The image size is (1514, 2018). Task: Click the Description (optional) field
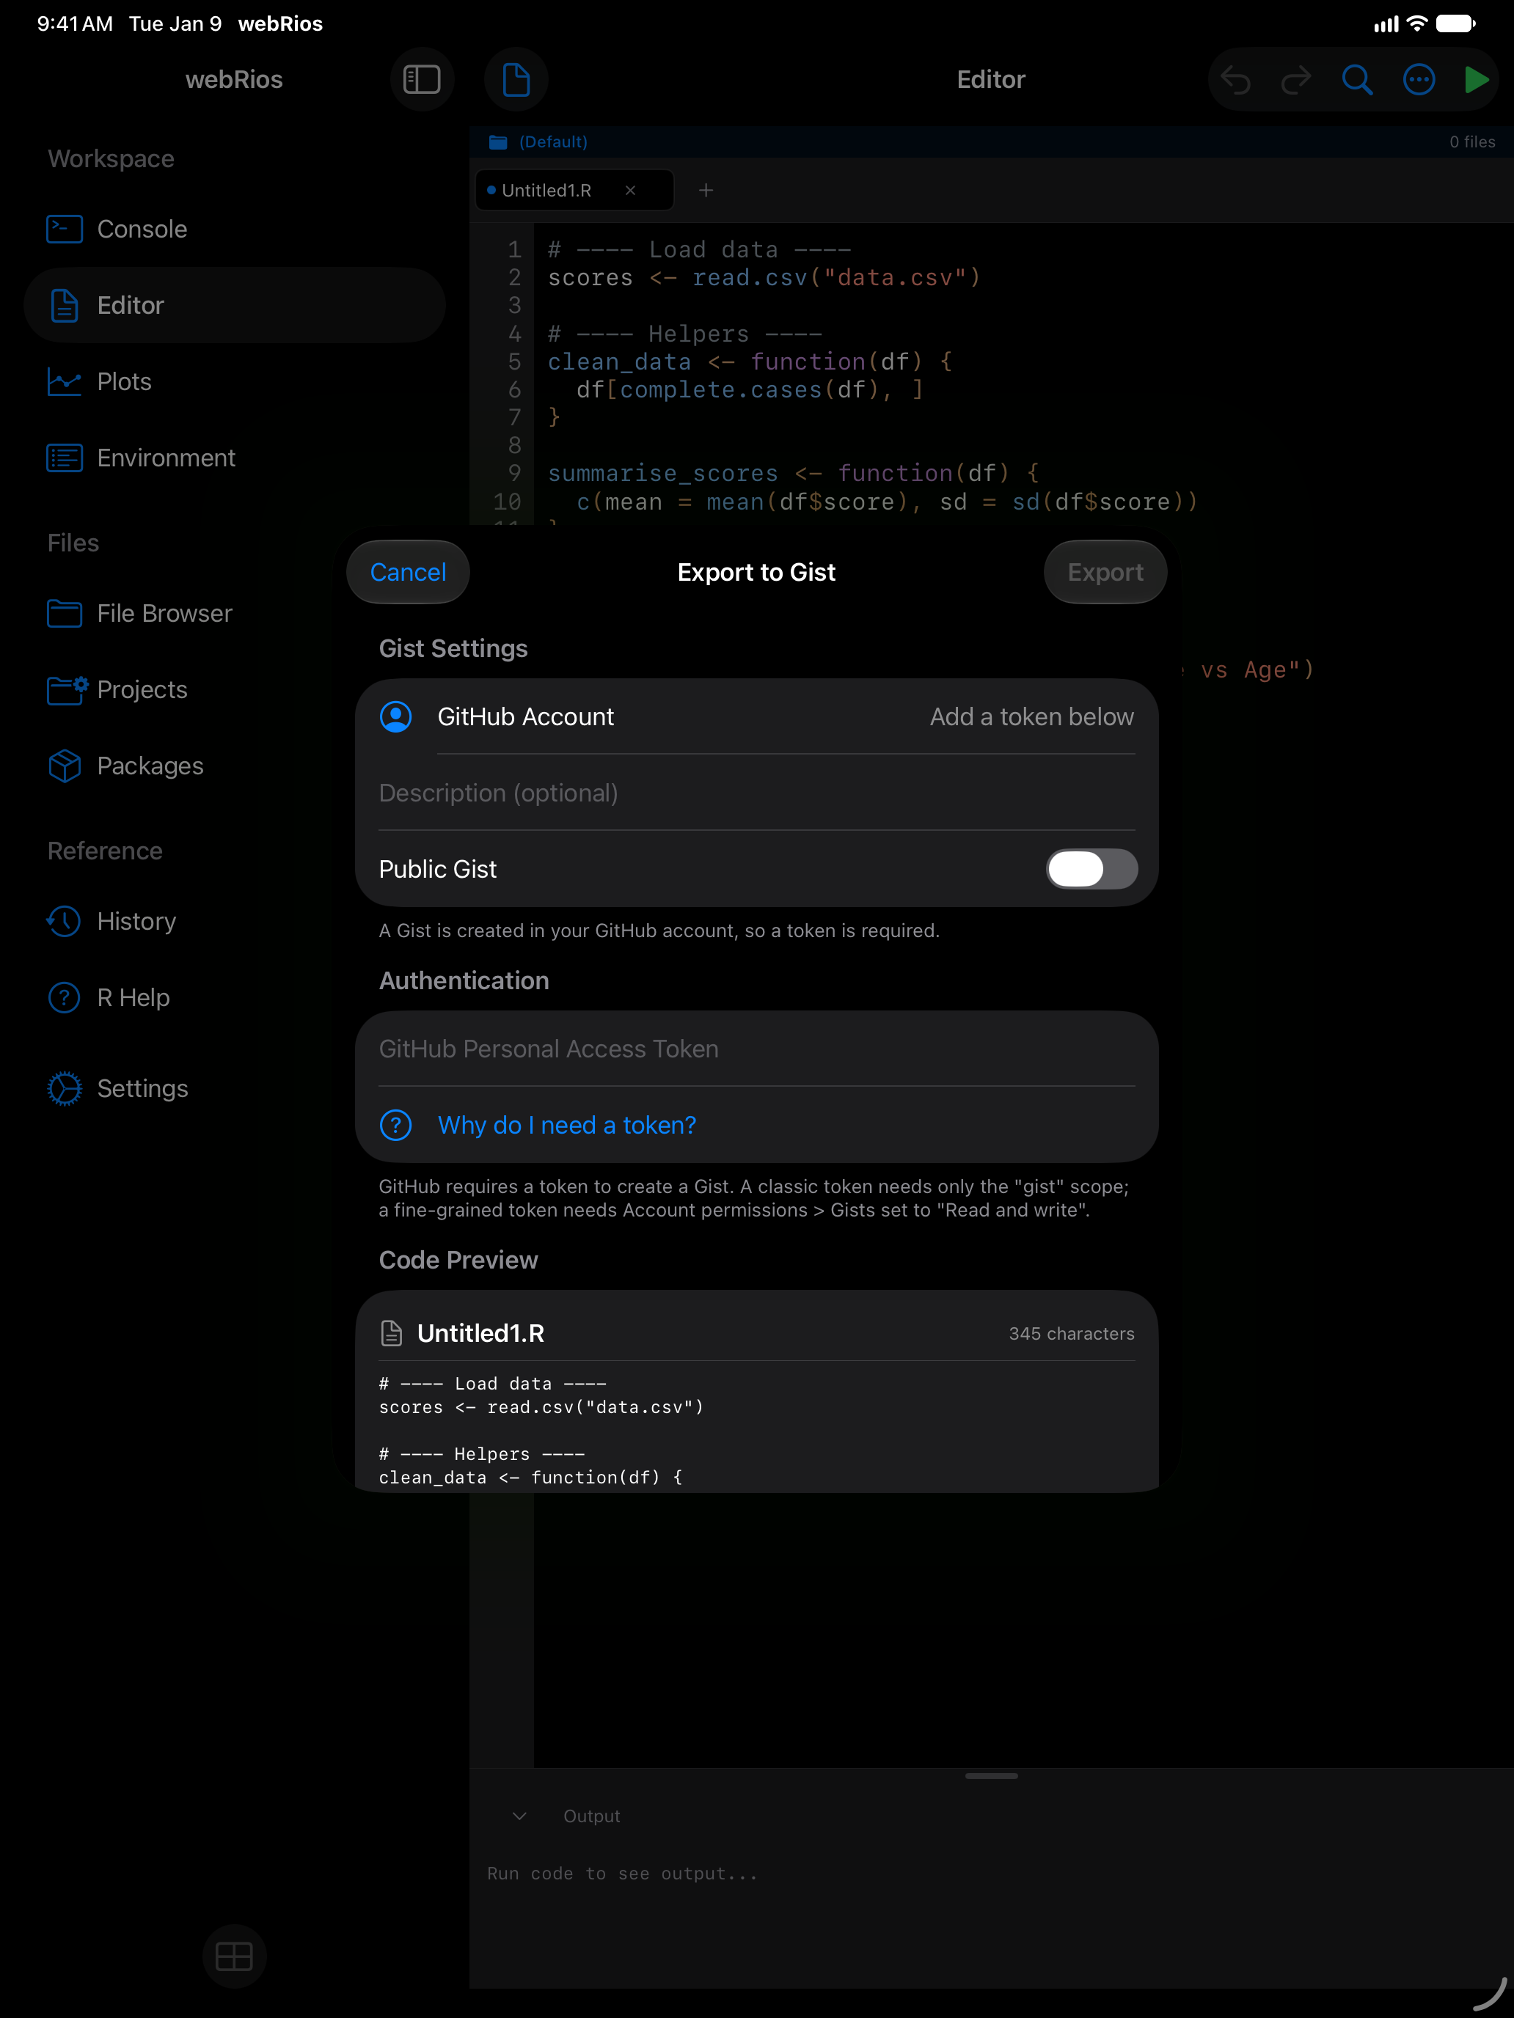[x=756, y=793]
